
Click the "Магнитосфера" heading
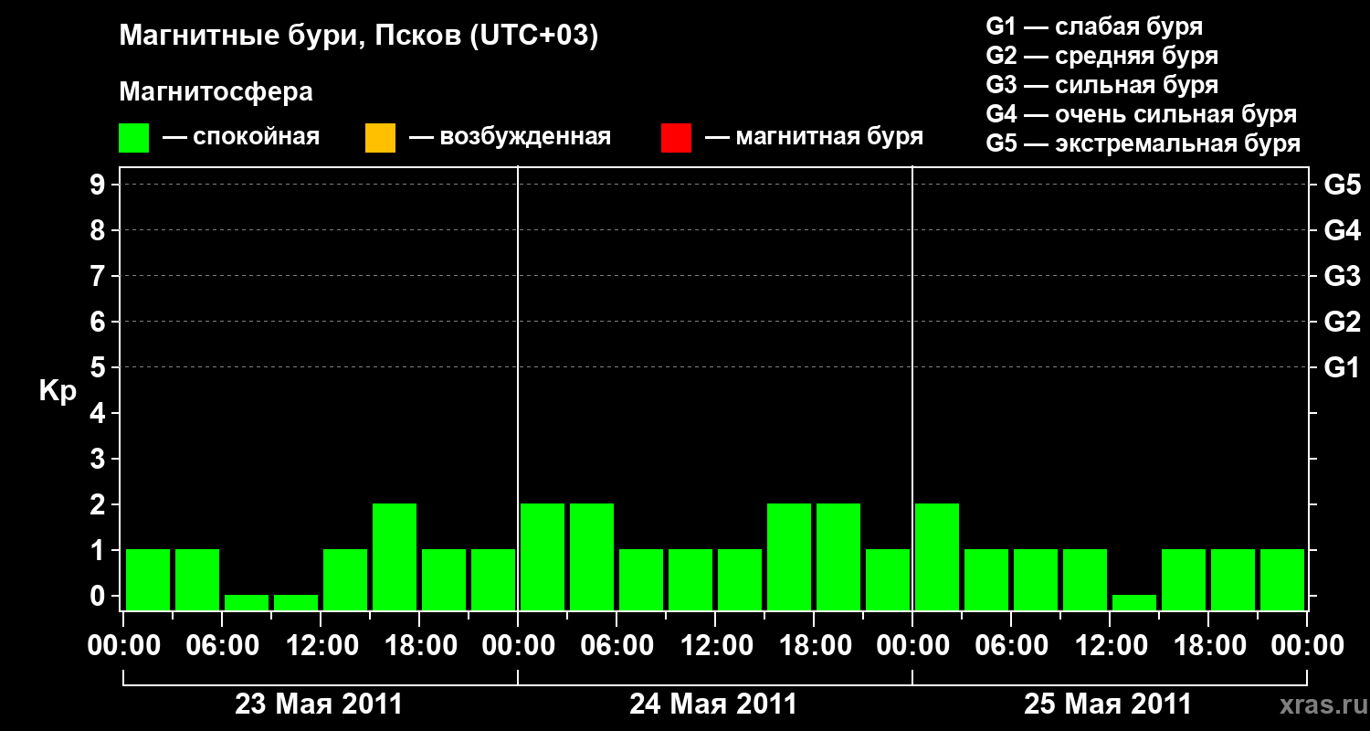click(216, 92)
